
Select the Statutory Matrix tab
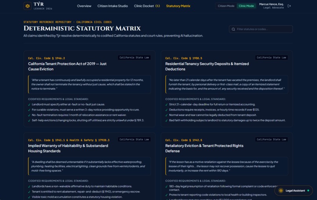(x=178, y=6)
